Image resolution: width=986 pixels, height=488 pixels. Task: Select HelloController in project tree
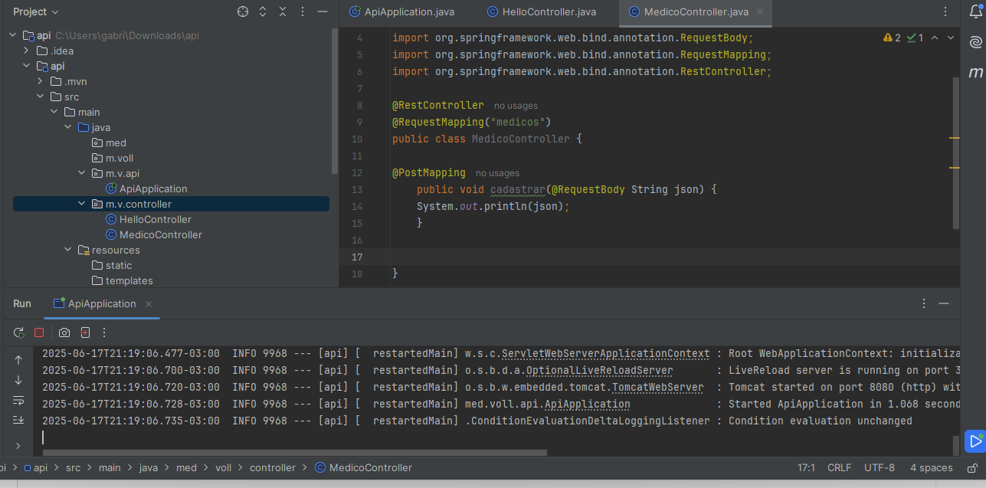148,219
